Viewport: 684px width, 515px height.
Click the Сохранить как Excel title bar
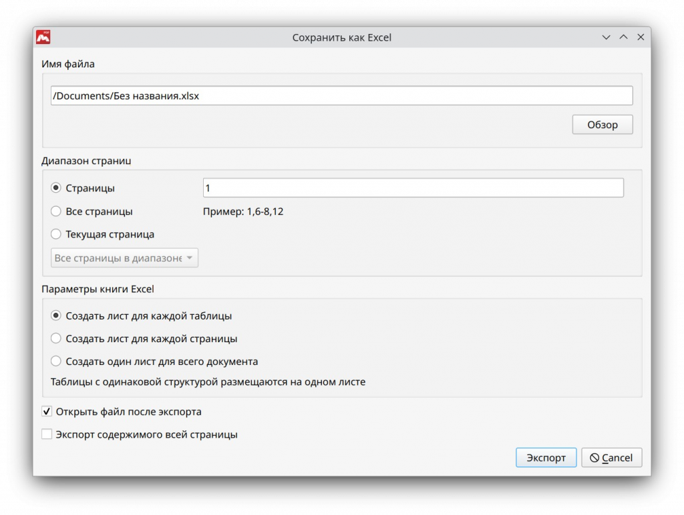tap(341, 37)
